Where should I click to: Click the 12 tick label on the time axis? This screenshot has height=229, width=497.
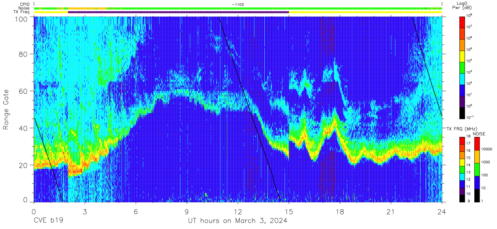[x=238, y=212]
